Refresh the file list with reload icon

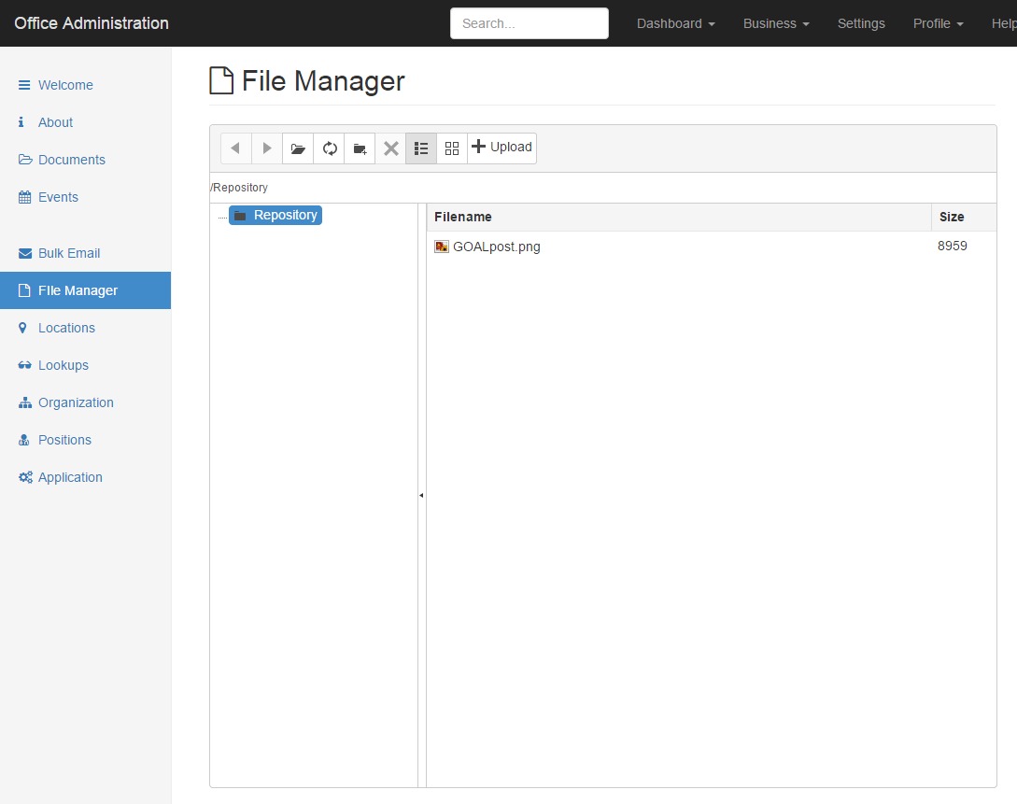pyautogui.click(x=329, y=148)
